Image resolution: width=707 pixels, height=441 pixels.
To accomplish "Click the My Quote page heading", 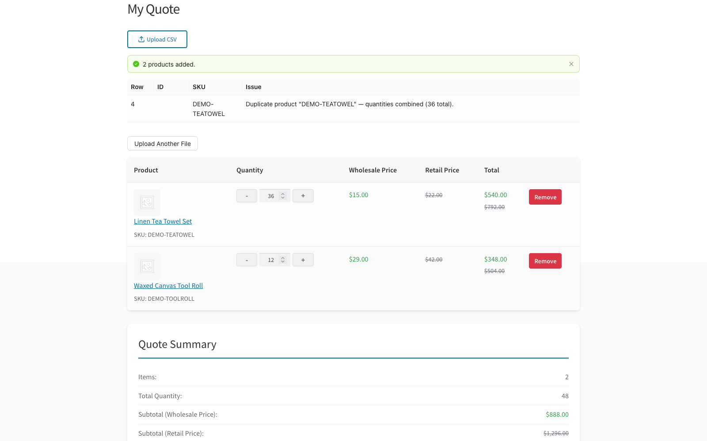I will click(153, 9).
